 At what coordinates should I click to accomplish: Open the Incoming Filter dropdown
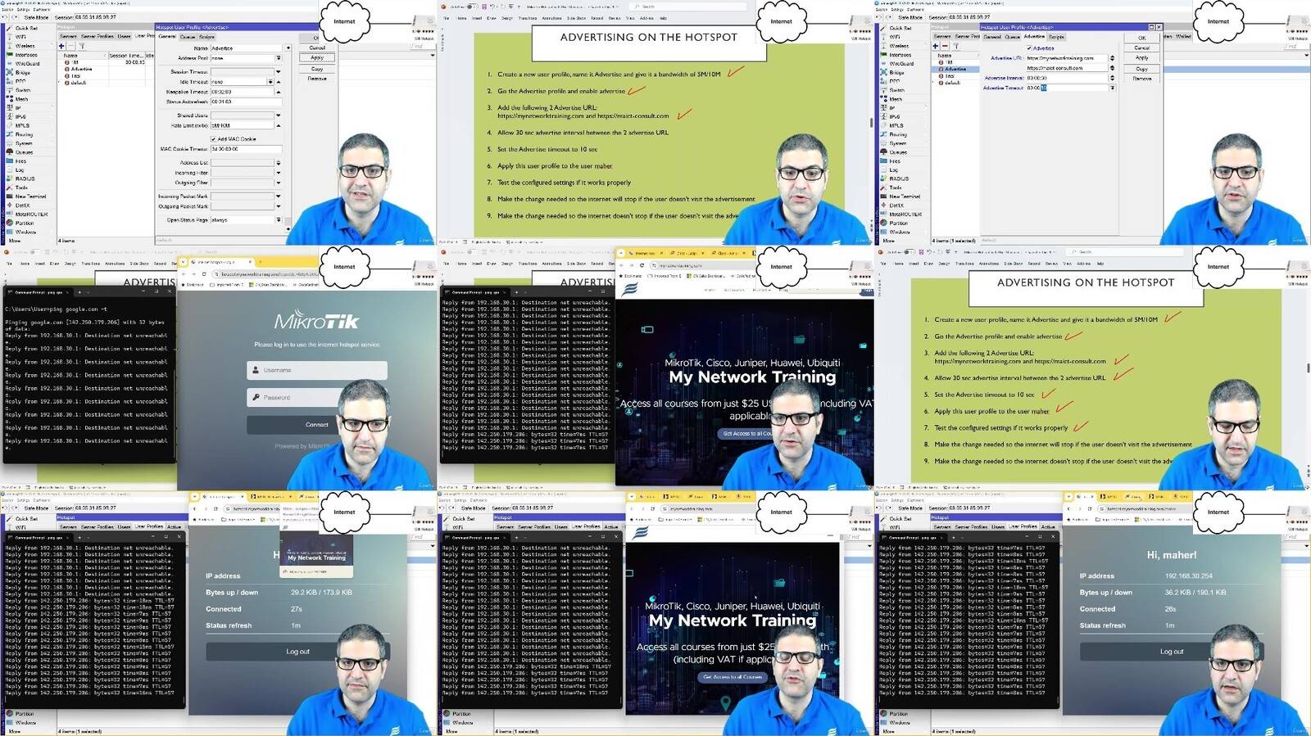tap(278, 173)
